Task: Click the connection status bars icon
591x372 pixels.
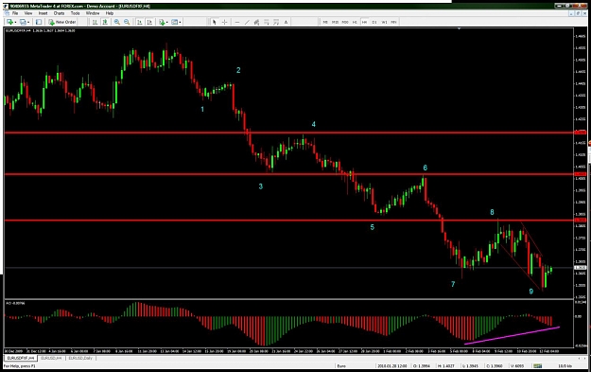Action: pos(537,366)
